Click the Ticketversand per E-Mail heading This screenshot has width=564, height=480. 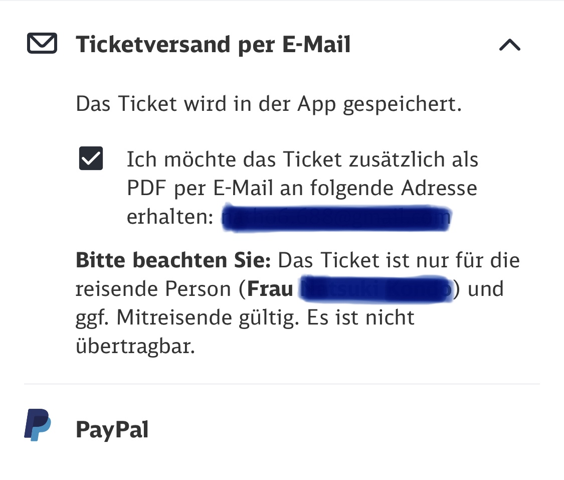click(x=213, y=44)
